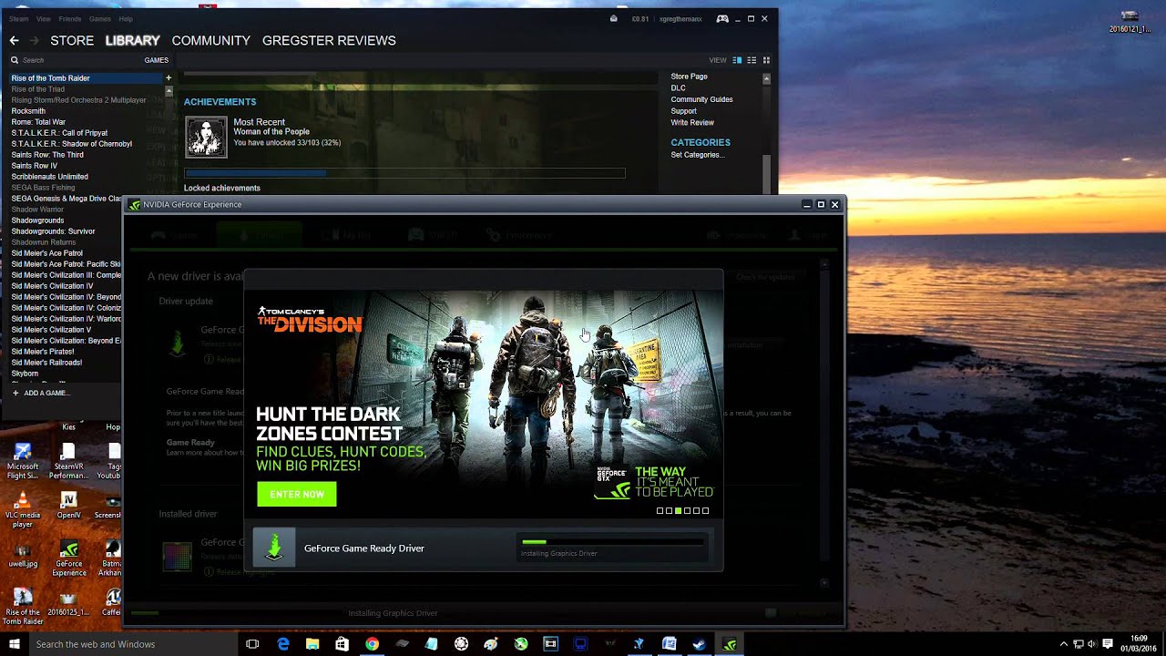This screenshot has width=1166, height=656.
Task: Go to the COMMUNITY tab
Action: pyautogui.click(x=210, y=41)
